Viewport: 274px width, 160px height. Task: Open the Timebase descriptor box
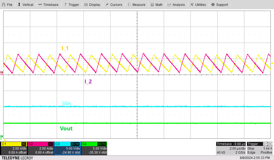coord(231,148)
